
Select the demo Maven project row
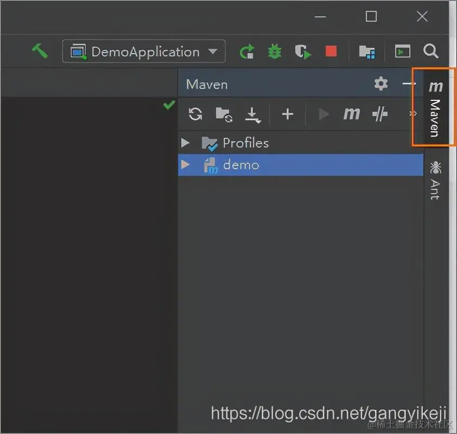[x=301, y=165]
